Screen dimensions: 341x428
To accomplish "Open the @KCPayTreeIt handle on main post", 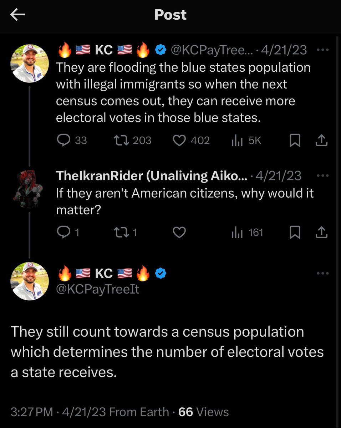I will pos(98,289).
